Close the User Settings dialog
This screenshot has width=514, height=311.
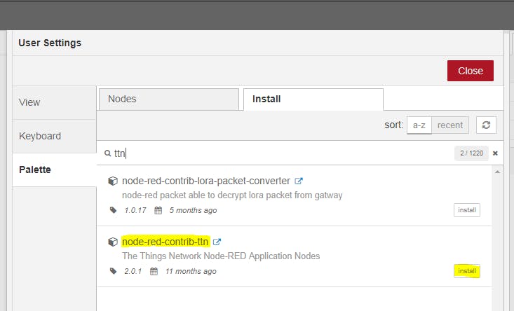(471, 71)
